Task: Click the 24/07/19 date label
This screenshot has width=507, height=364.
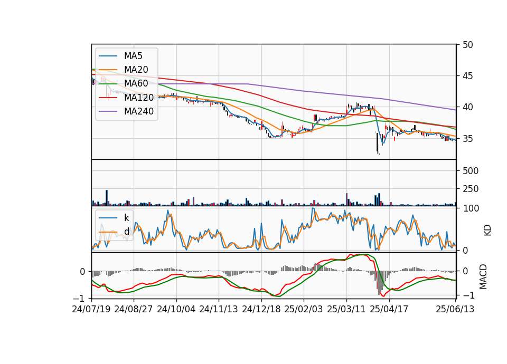Action: [91, 309]
